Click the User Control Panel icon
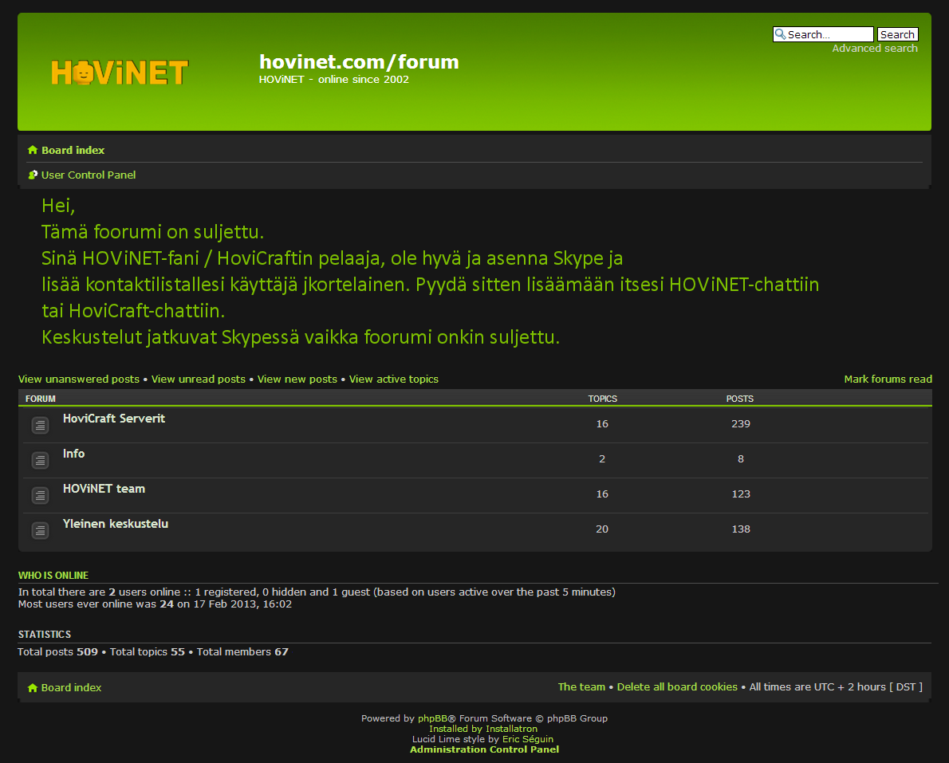 tap(33, 175)
